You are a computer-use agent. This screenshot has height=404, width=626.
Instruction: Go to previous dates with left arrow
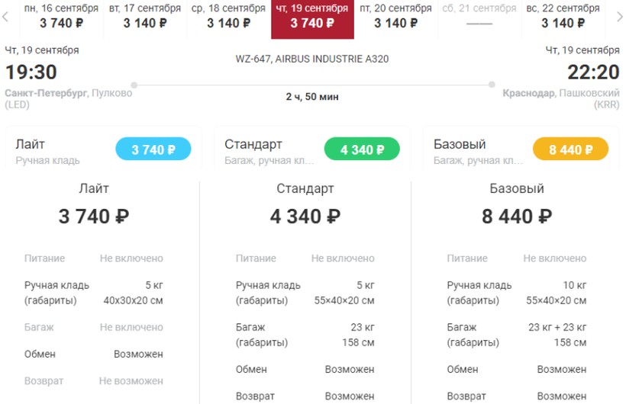(5, 17)
